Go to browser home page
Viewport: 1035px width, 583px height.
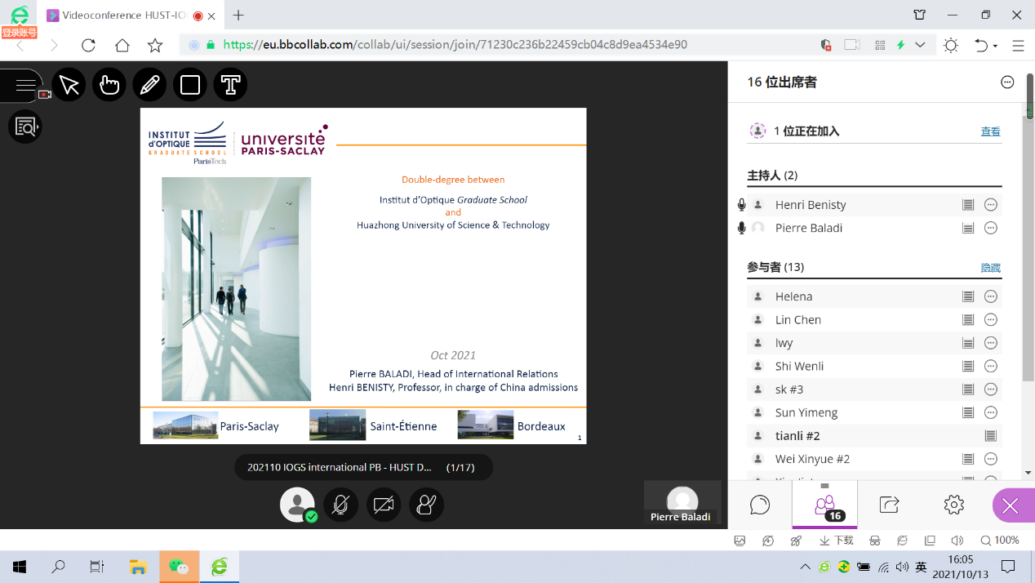click(x=122, y=46)
